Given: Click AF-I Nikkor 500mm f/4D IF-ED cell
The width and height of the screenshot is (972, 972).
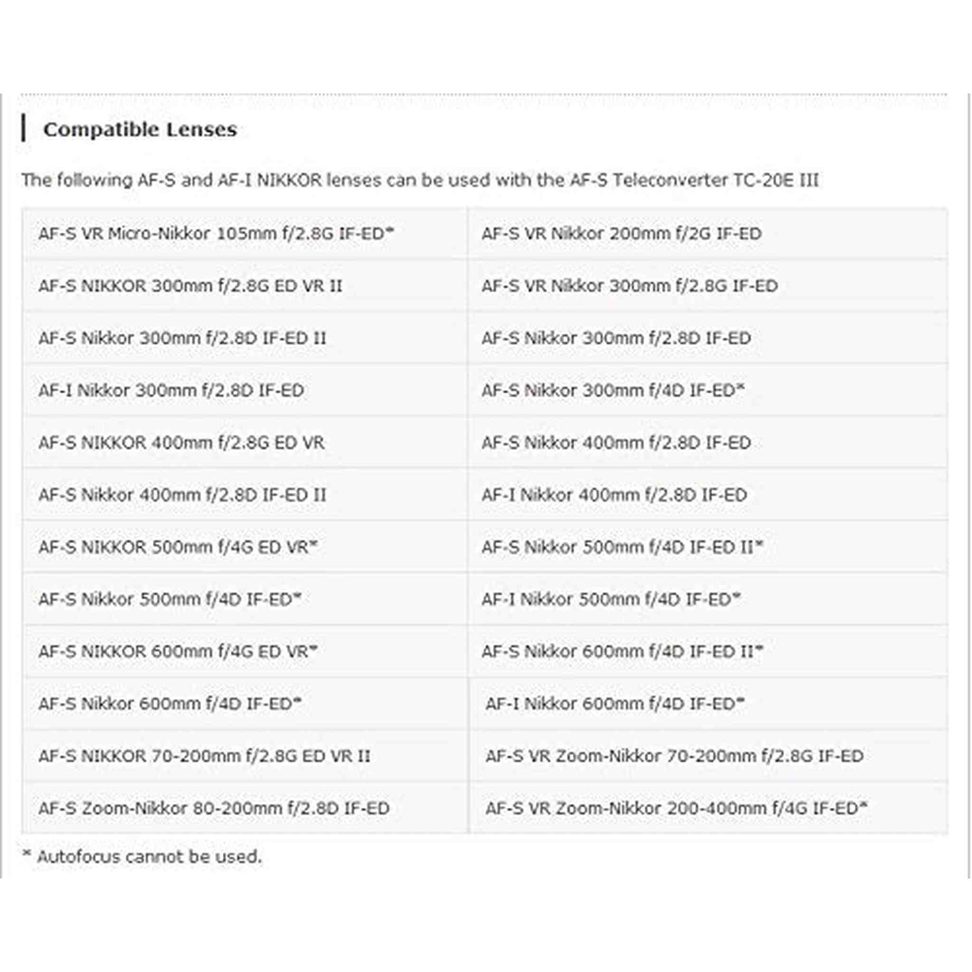Looking at the screenshot, I should 707,600.
